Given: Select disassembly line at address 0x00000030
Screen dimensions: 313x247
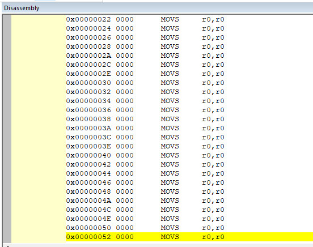Looking at the screenshot, I should point(189,83).
